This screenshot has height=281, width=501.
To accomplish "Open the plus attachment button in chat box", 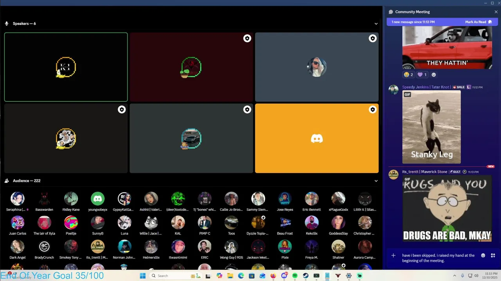I will [393, 256].
